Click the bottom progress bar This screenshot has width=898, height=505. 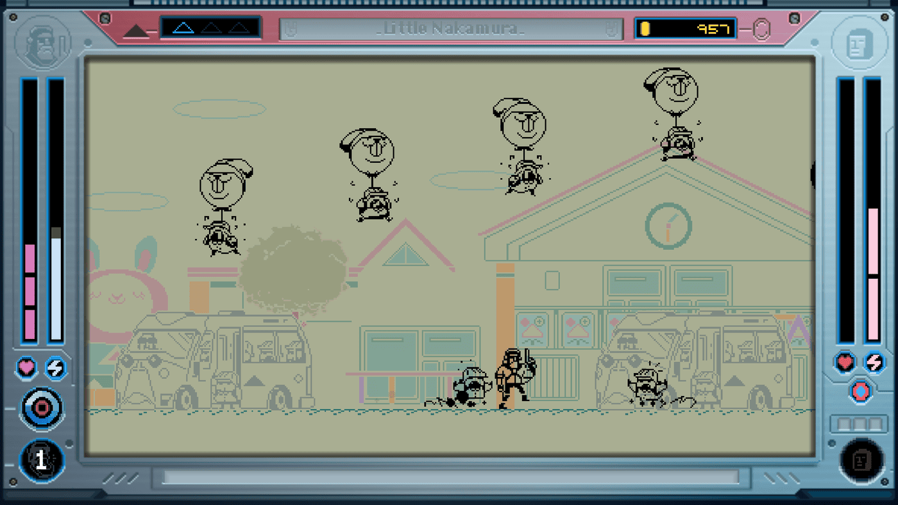point(451,477)
